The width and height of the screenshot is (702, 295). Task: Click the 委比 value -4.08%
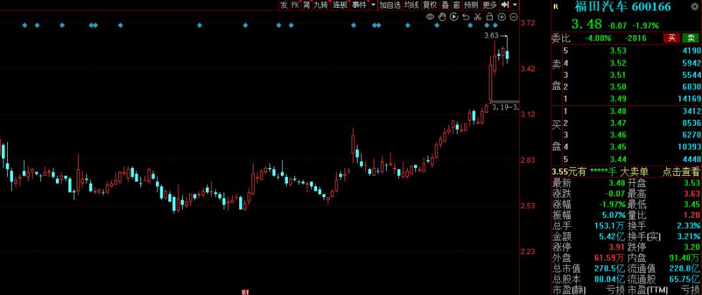[598, 38]
